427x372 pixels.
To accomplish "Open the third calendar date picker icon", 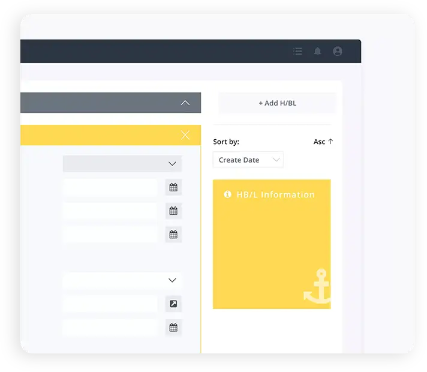I will 173,234.
